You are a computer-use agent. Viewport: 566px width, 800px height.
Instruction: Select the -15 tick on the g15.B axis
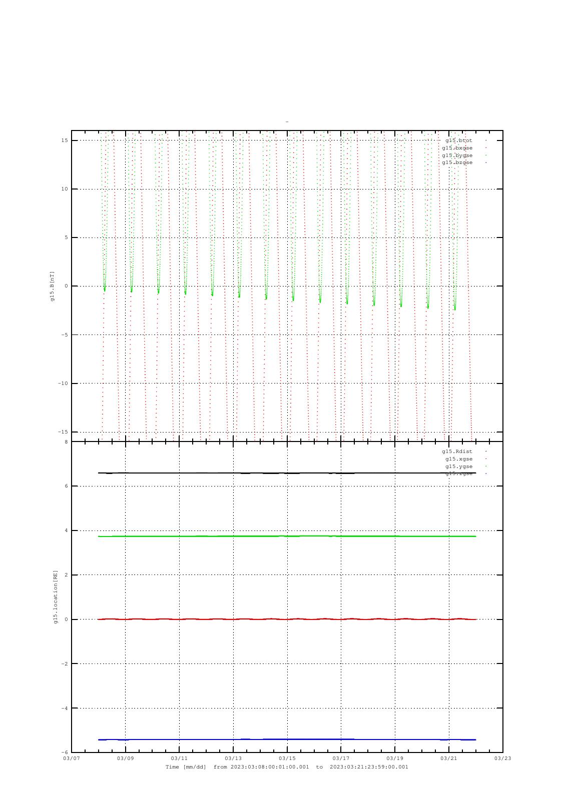click(x=63, y=432)
